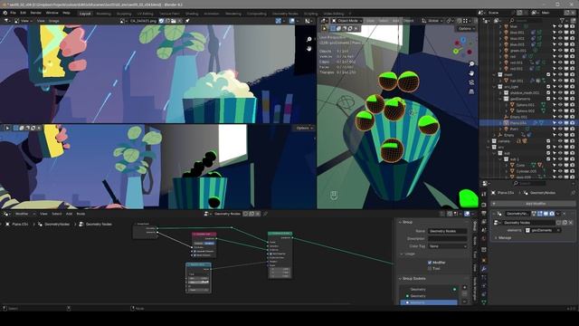Screen dimensions: 579x326
Task: Select the 'elements' socket row in Group Sockets
Action: (x=429, y=302)
